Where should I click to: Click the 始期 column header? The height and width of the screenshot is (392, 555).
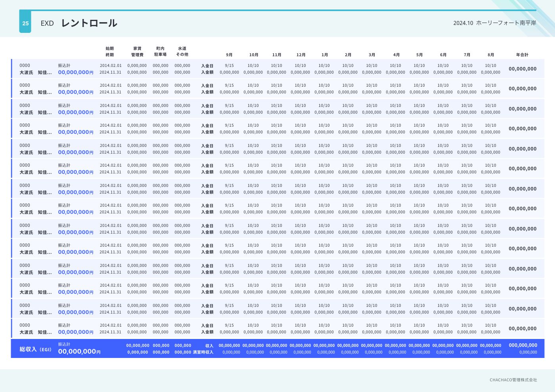pyautogui.click(x=110, y=48)
